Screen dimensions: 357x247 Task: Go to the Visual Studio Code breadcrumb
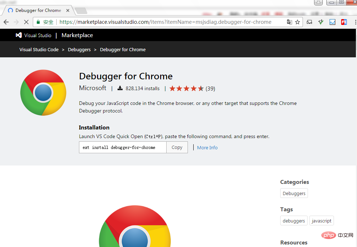pos(39,50)
